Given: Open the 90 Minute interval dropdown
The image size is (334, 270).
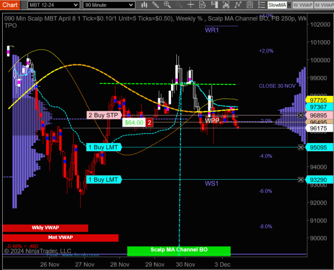Looking at the screenshot, I should (x=109, y=5).
